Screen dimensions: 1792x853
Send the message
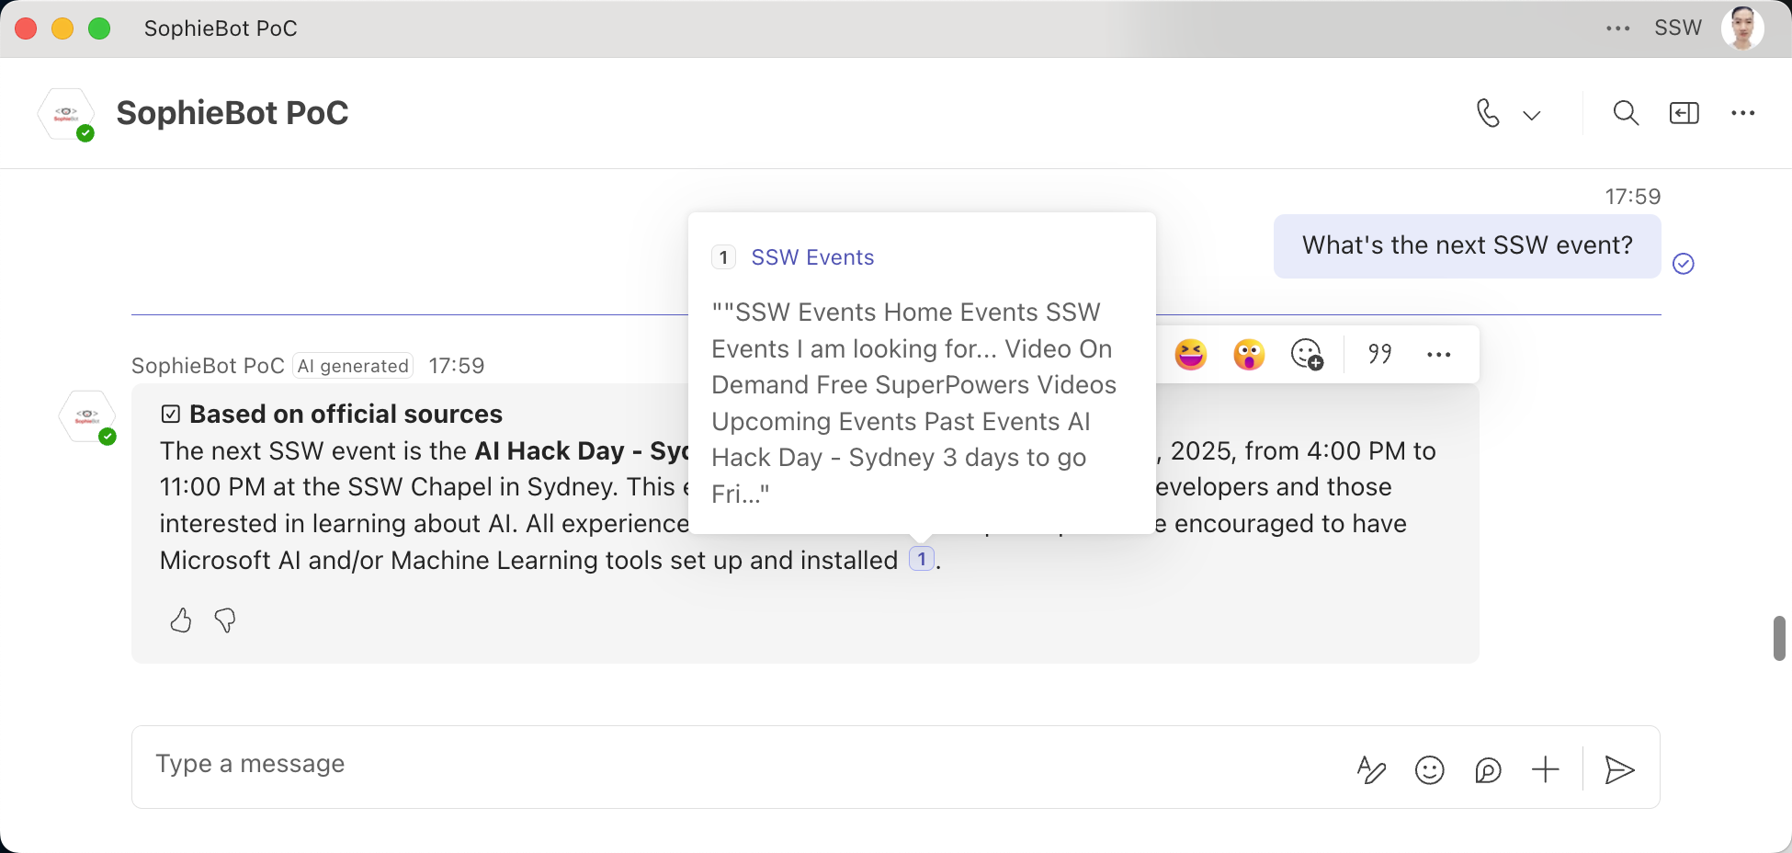pyautogui.click(x=1619, y=769)
